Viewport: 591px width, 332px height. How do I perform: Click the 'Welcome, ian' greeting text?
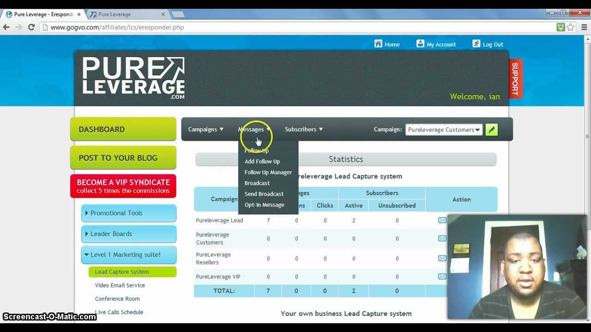point(475,96)
